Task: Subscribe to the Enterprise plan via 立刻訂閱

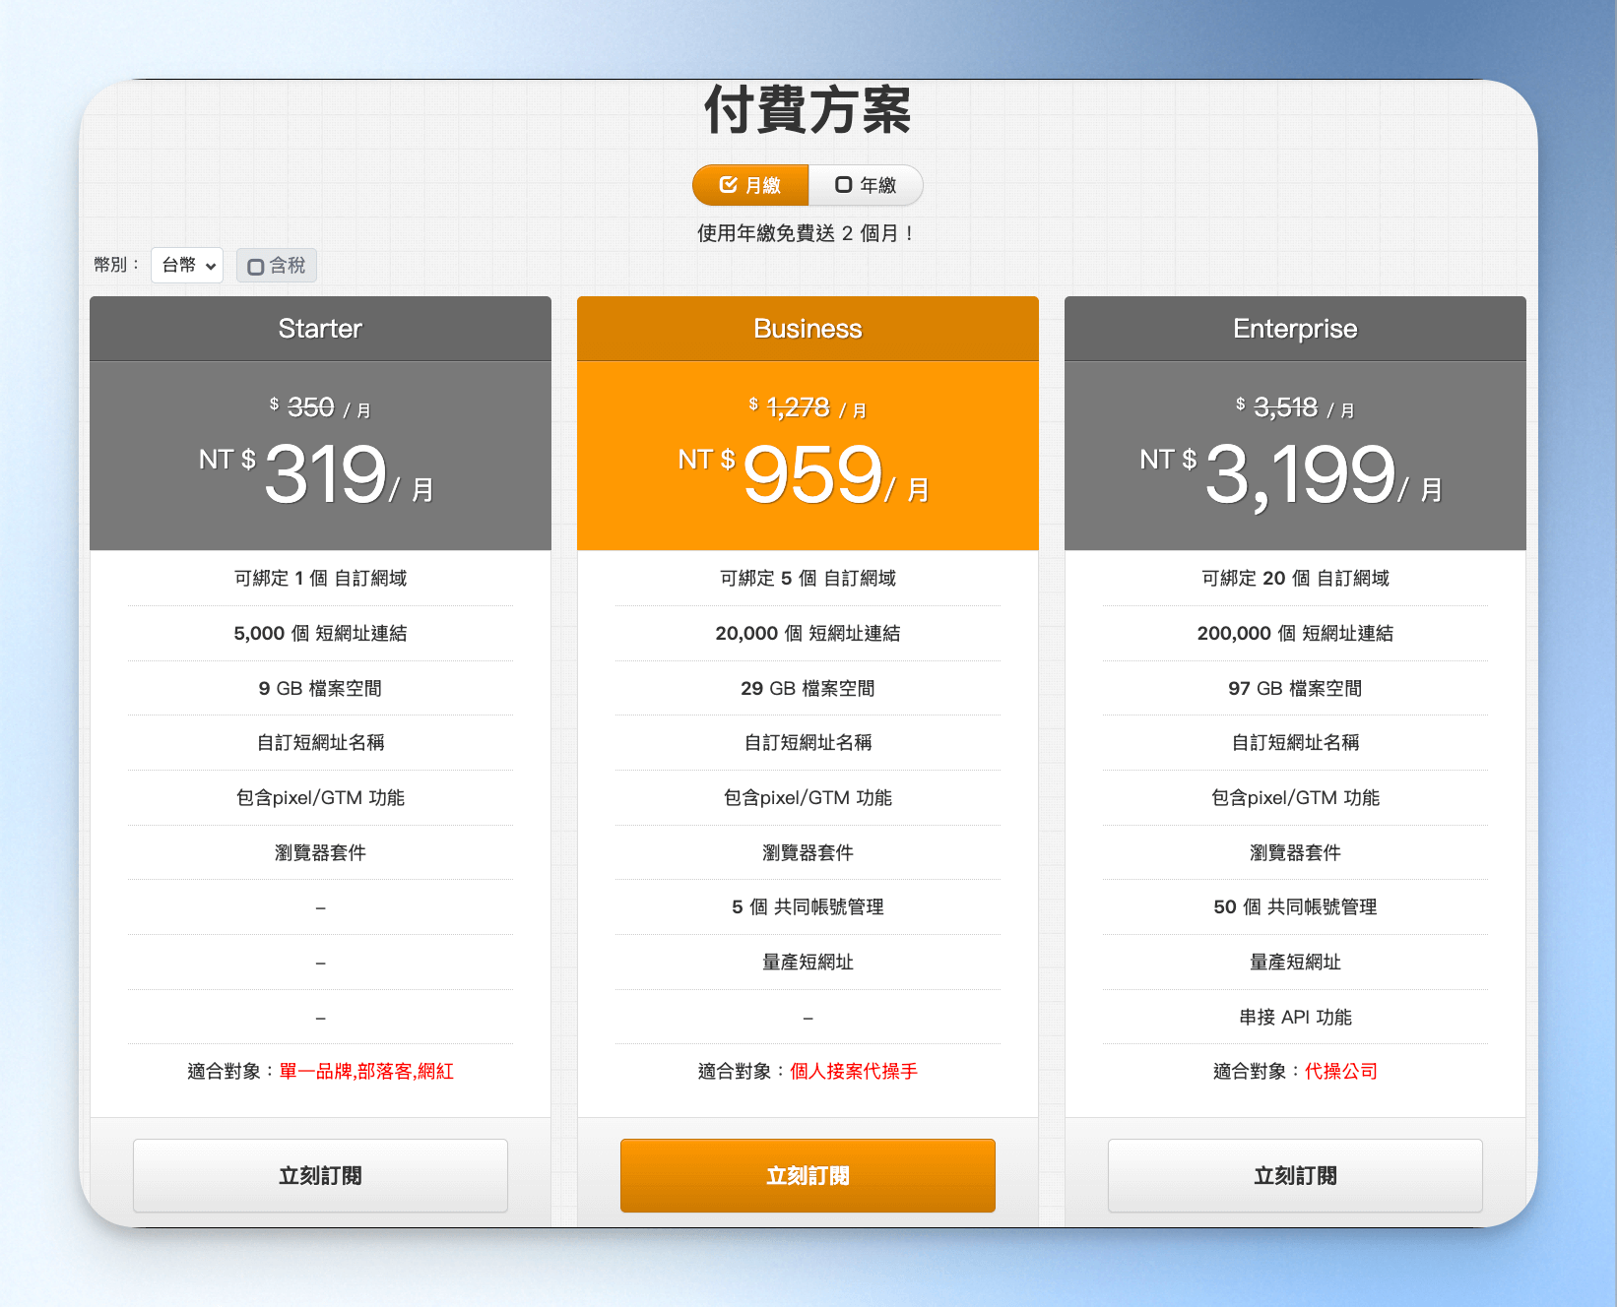Action: click(1295, 1175)
